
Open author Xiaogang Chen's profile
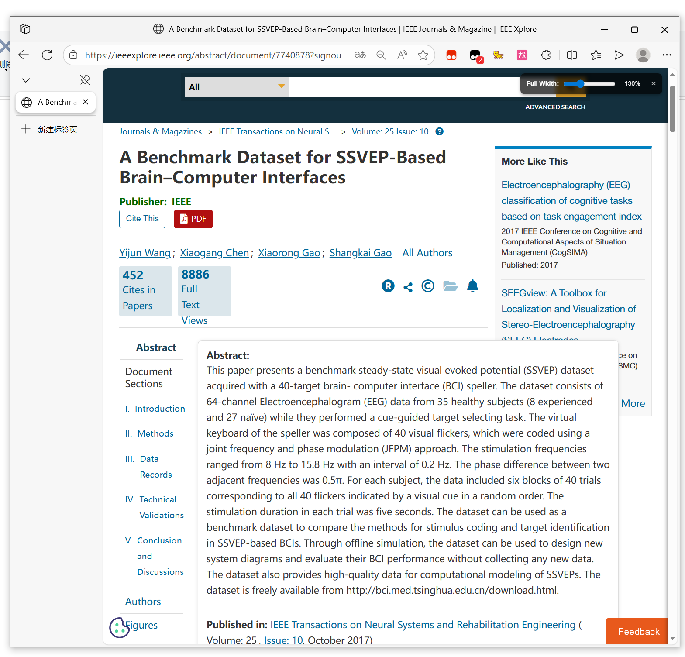(x=214, y=253)
